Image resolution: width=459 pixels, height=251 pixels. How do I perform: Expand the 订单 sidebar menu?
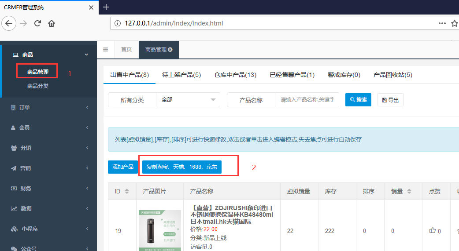pyautogui.click(x=48, y=108)
